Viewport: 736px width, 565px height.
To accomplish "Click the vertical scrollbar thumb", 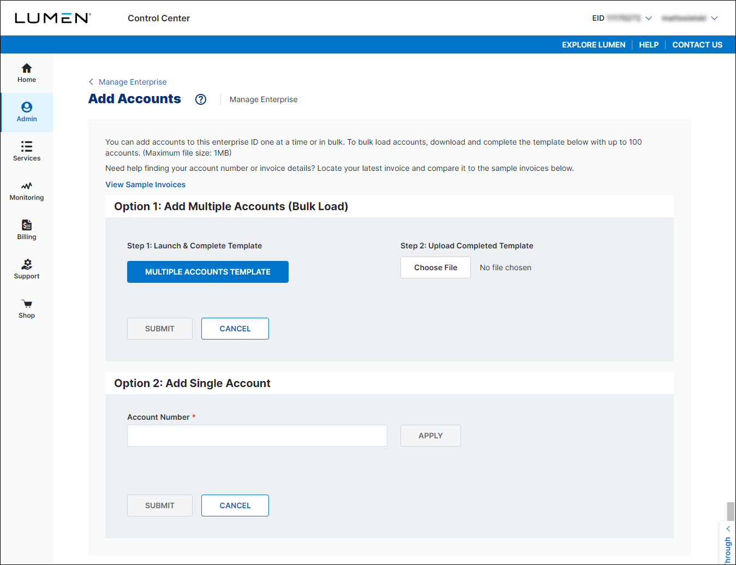I will pos(731,512).
